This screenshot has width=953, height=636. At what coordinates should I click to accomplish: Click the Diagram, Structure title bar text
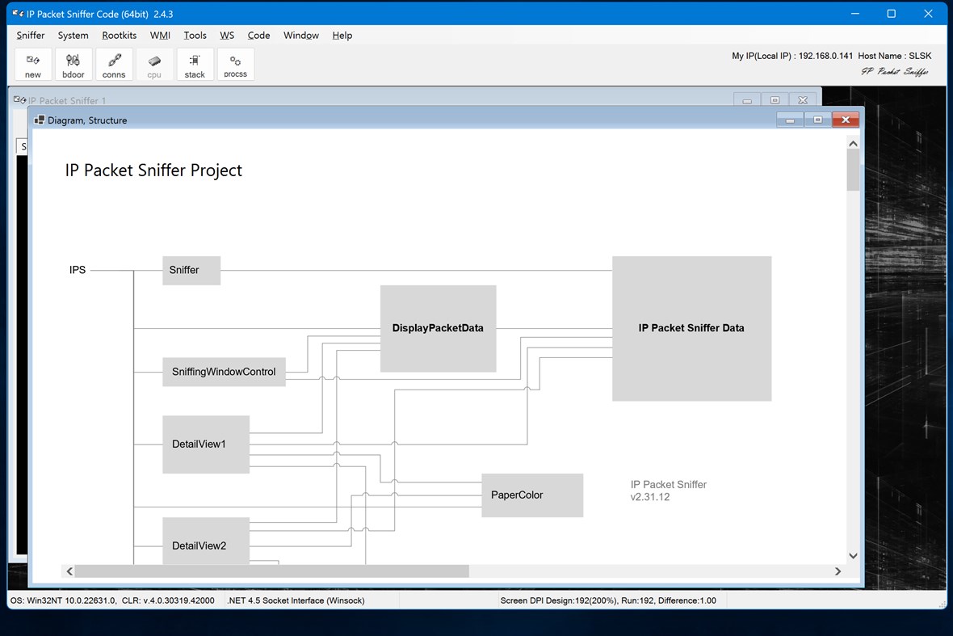pos(87,120)
